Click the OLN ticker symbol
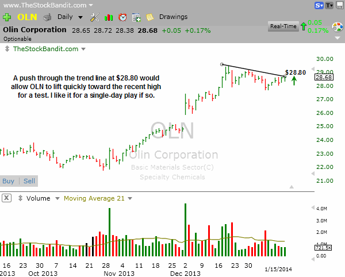This screenshot has width=345, height=277. 27,17
